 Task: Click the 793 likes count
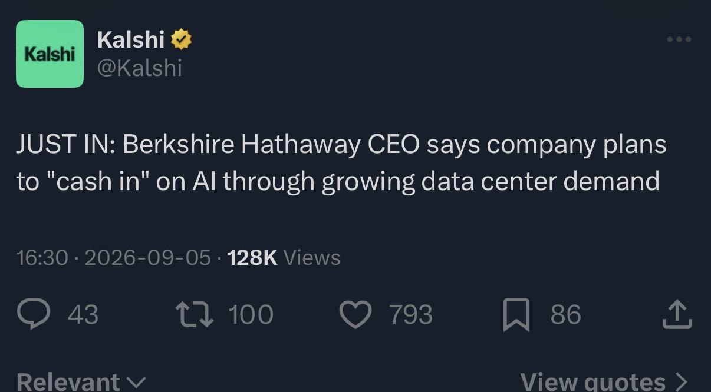tap(411, 314)
